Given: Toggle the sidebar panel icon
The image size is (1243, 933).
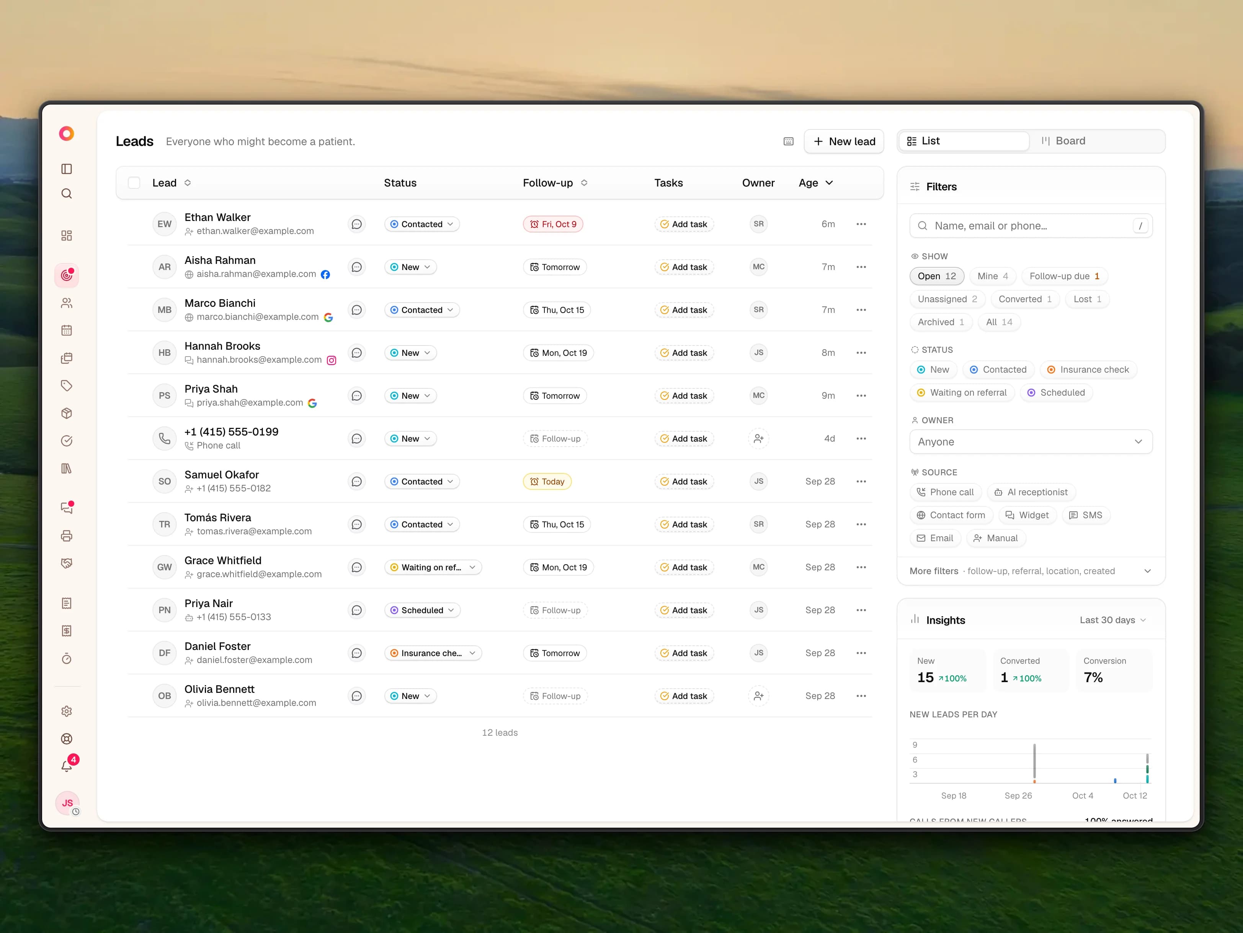Looking at the screenshot, I should click(x=66, y=169).
